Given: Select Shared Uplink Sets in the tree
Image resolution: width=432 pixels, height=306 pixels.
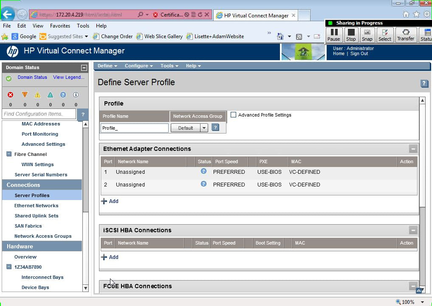Looking at the screenshot, I should tap(37, 216).
